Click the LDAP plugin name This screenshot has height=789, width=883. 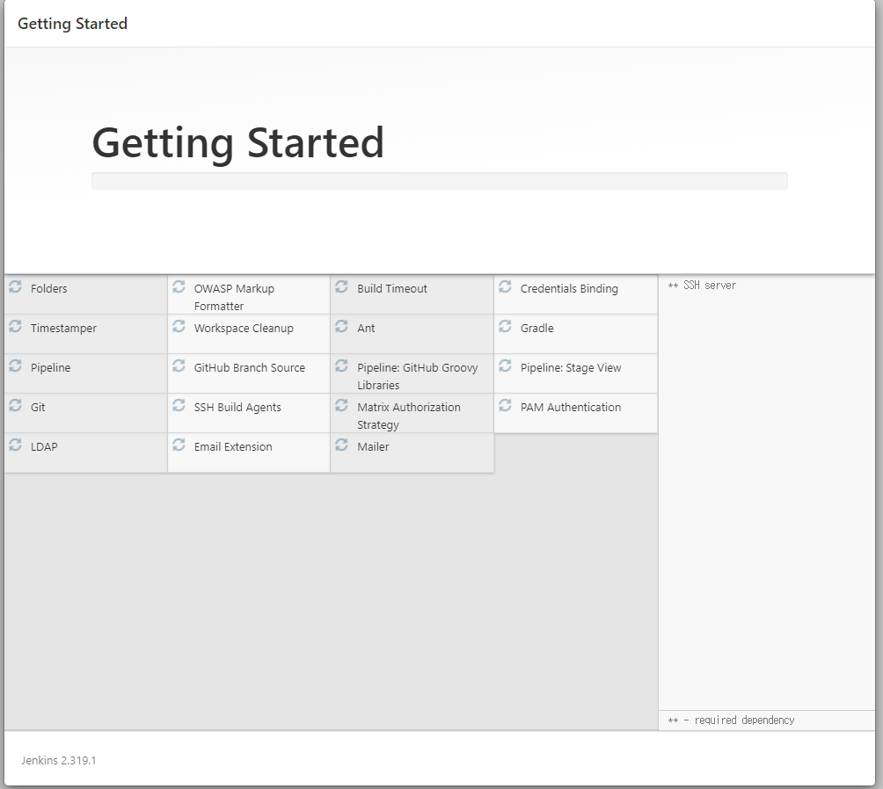point(44,447)
